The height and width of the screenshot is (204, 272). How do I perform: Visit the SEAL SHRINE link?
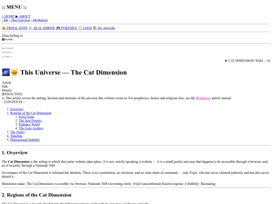[x=42, y=28]
